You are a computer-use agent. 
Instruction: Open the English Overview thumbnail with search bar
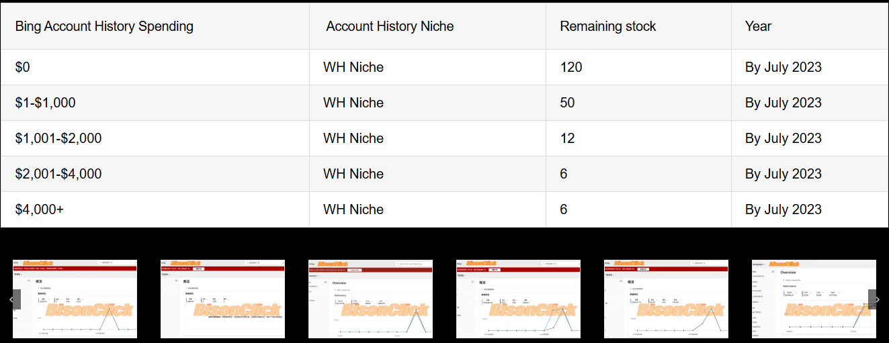point(370,299)
